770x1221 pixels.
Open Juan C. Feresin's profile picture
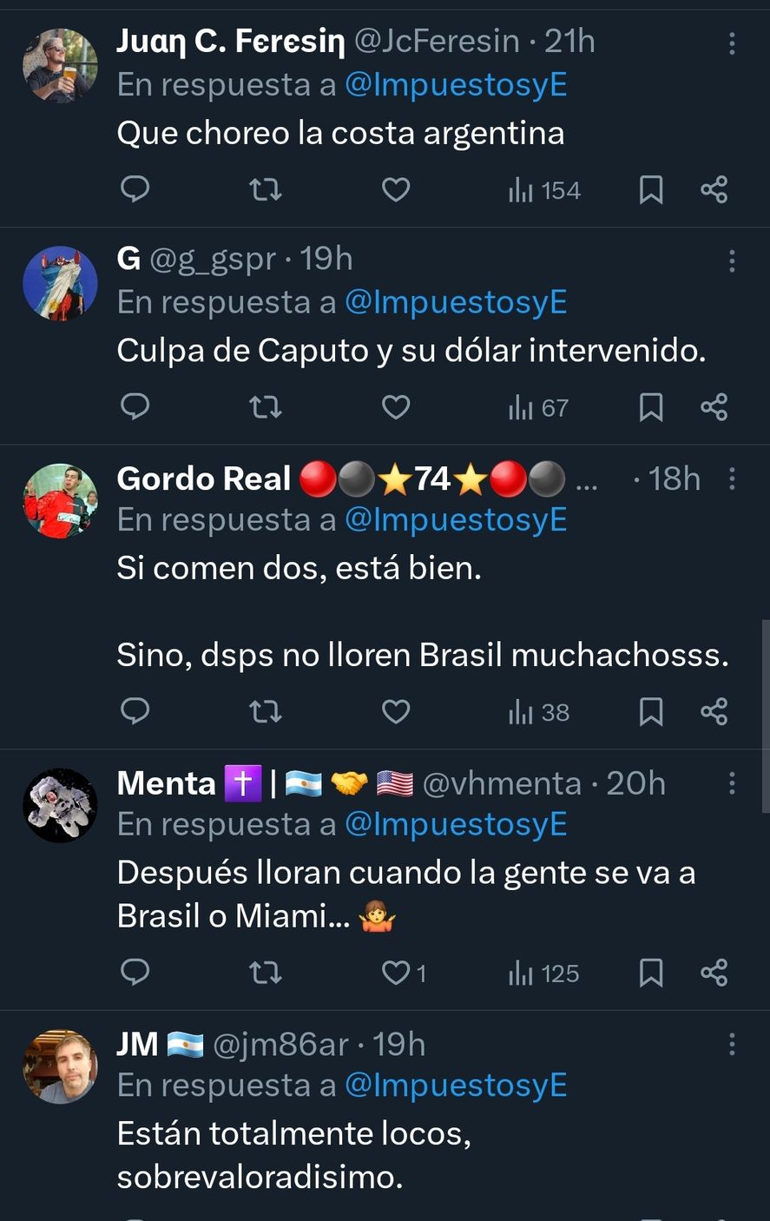[60, 66]
